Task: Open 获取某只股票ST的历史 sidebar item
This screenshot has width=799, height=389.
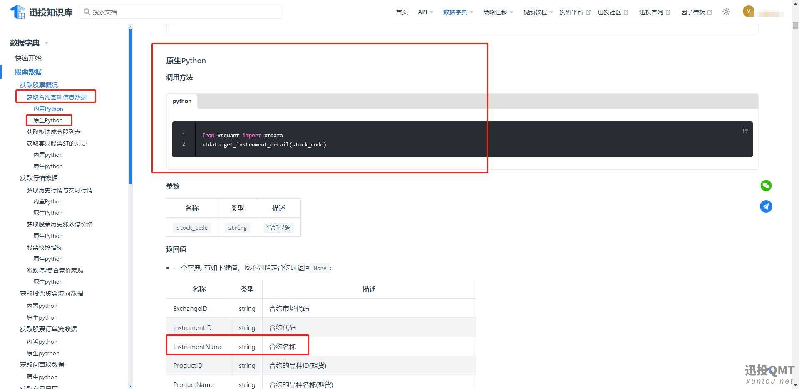Action: 57,144
